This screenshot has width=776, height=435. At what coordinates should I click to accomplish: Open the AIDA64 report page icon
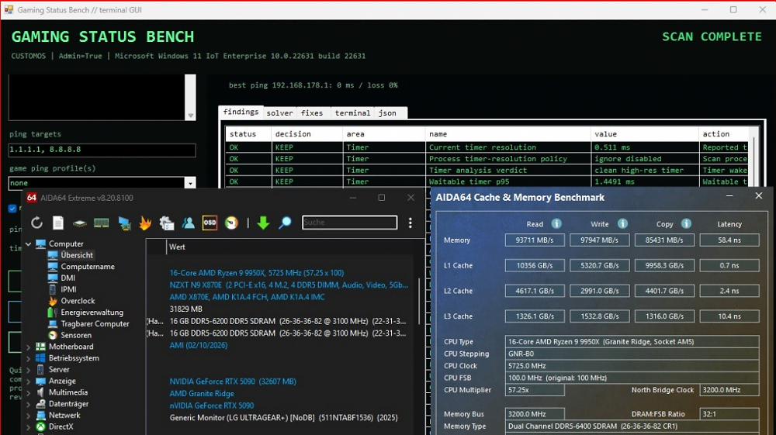point(58,223)
